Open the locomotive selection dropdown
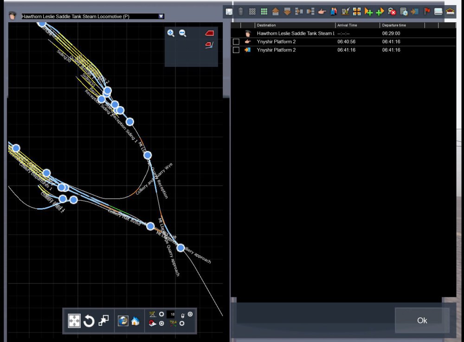The image size is (464, 342). pyautogui.click(x=161, y=16)
